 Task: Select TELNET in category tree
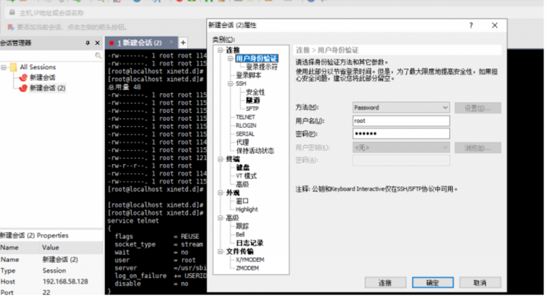pos(245,117)
